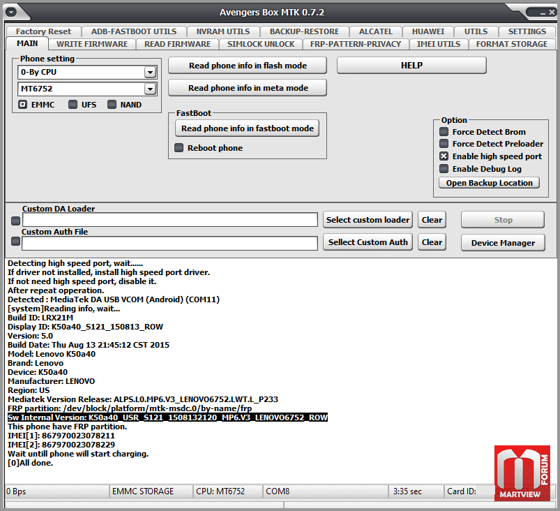The width and height of the screenshot is (560, 511).
Task: Expand the 0-By CPU dropdown
Action: coord(151,72)
